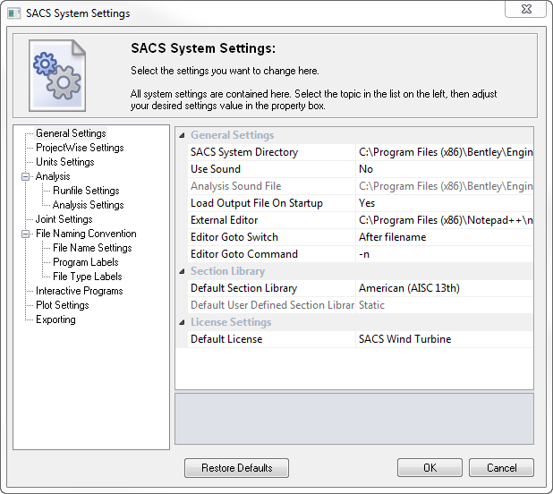Open Default Section Library value dropdown
The image size is (553, 494).
[444, 288]
